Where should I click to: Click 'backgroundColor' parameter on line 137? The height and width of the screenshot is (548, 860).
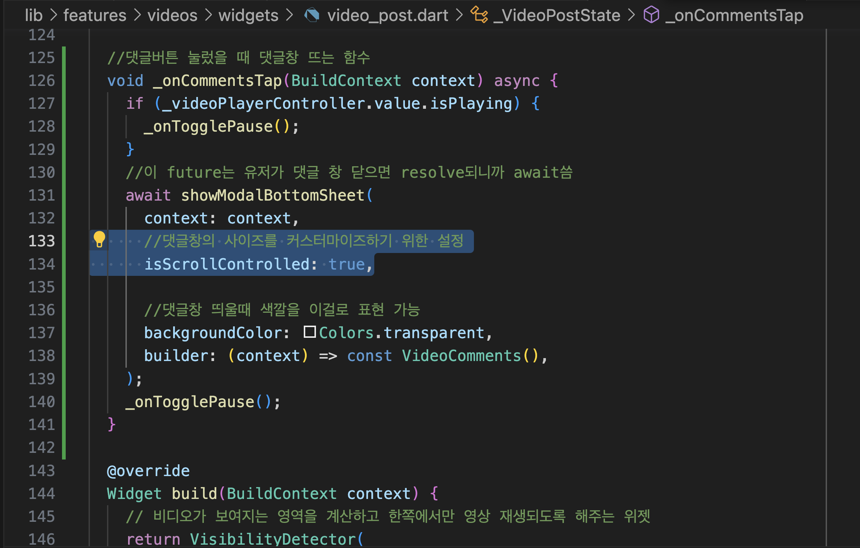click(x=213, y=333)
